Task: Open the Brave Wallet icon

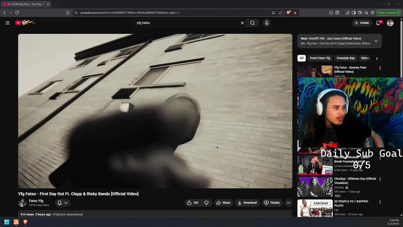Action: coord(360,13)
